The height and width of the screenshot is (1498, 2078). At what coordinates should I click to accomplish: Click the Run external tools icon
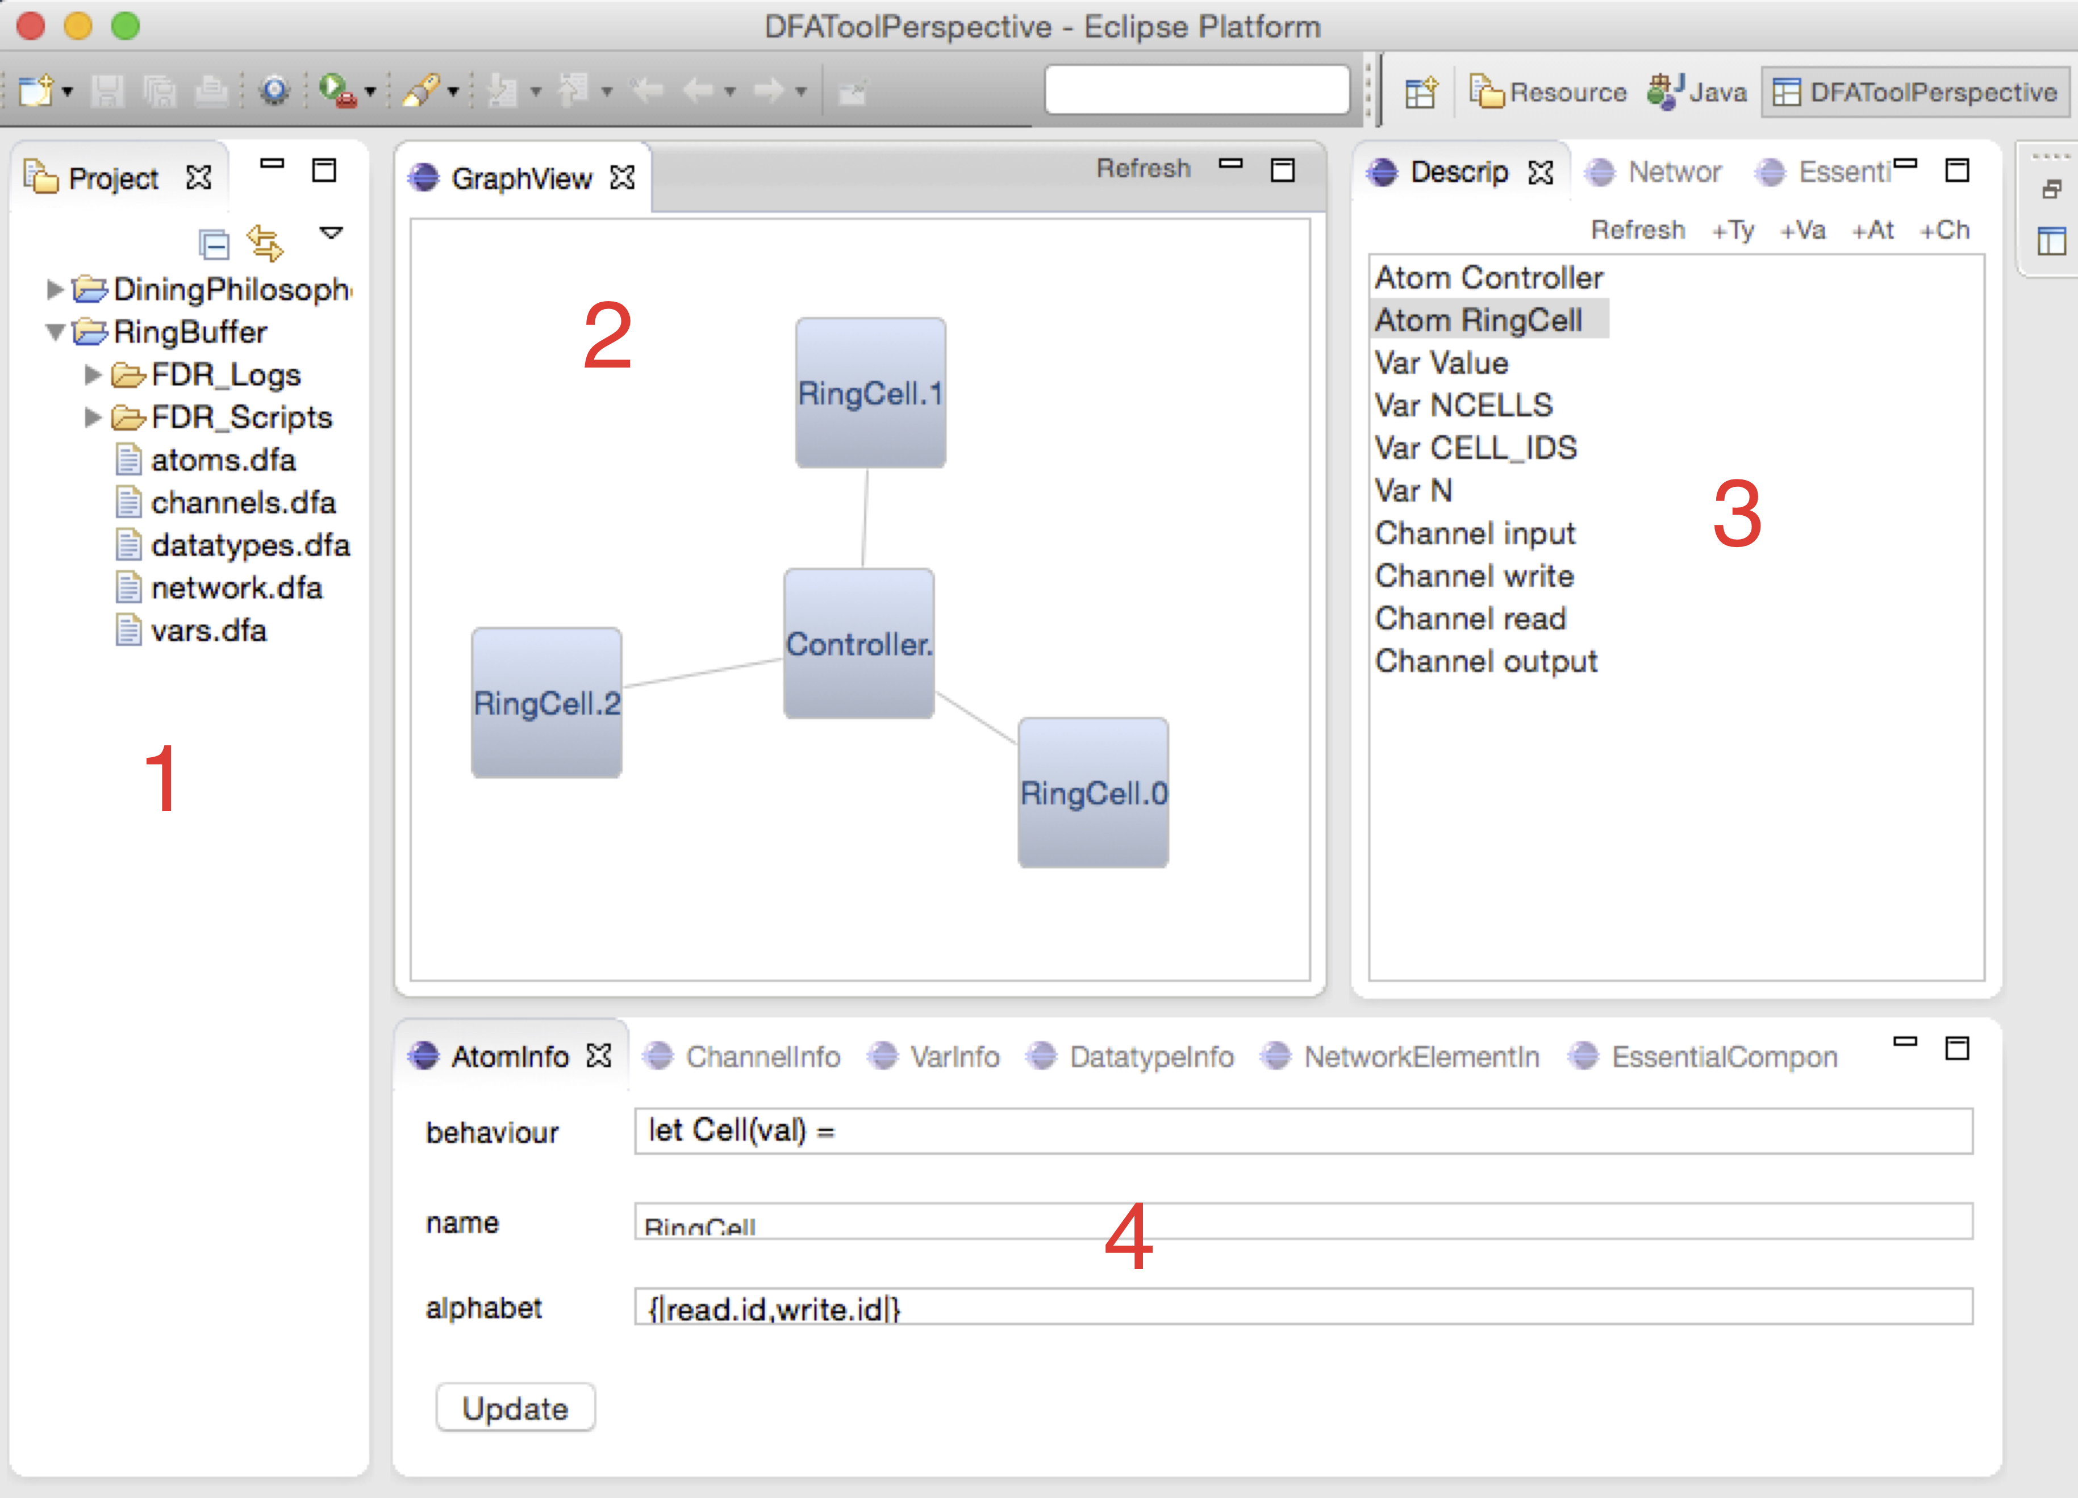(337, 91)
